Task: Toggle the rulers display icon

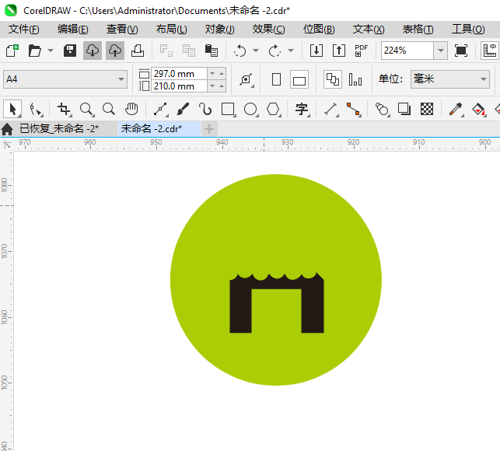Action: [x=490, y=51]
